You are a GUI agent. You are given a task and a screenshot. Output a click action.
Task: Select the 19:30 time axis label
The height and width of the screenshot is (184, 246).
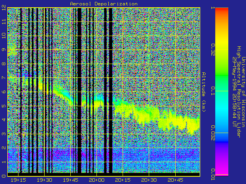click(45, 180)
